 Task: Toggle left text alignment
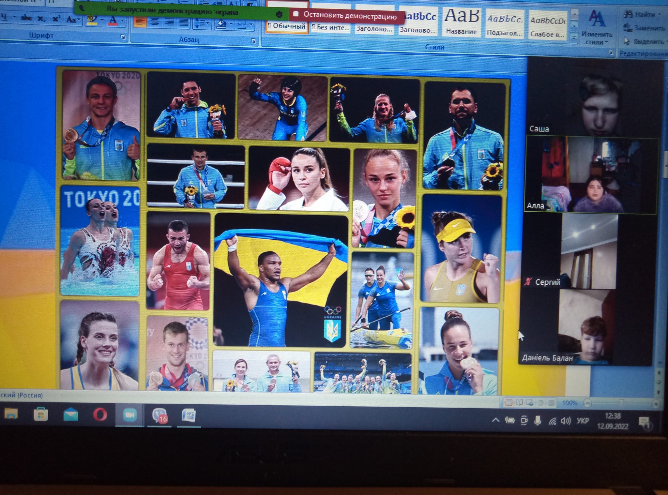point(140,22)
